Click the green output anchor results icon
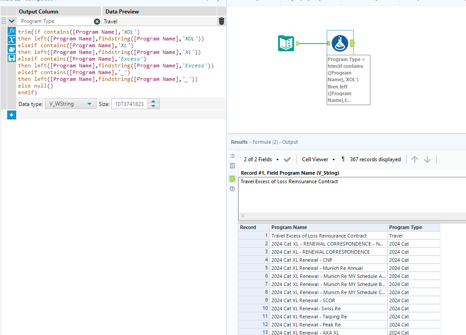 [232, 179]
